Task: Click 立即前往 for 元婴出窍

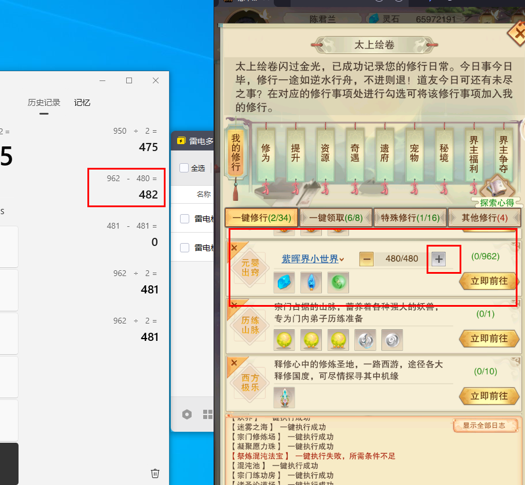Action: tap(489, 281)
